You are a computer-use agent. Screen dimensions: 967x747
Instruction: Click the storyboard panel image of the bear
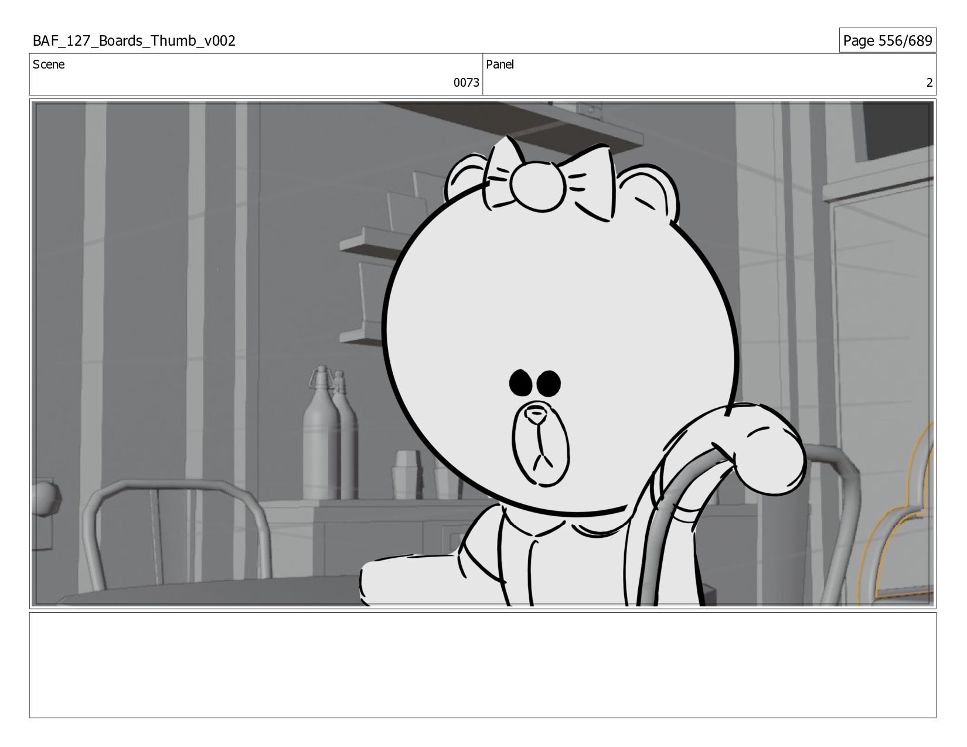point(483,354)
